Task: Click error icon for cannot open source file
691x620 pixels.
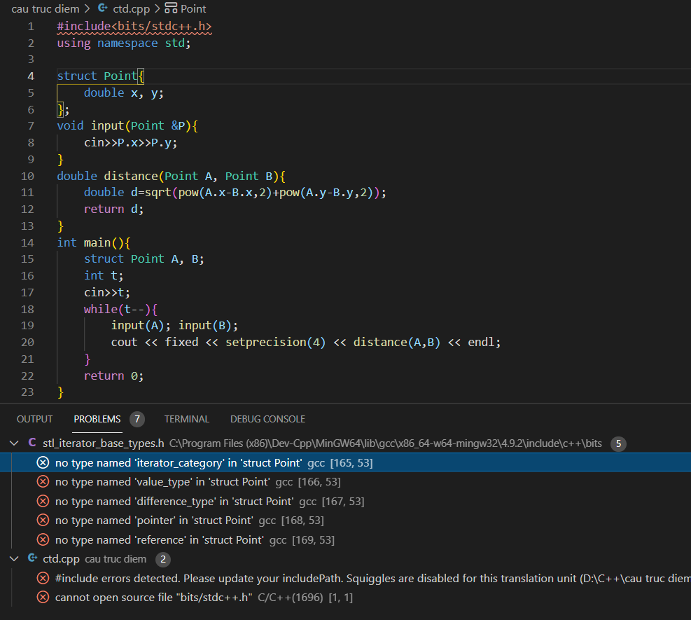Action: 43,597
